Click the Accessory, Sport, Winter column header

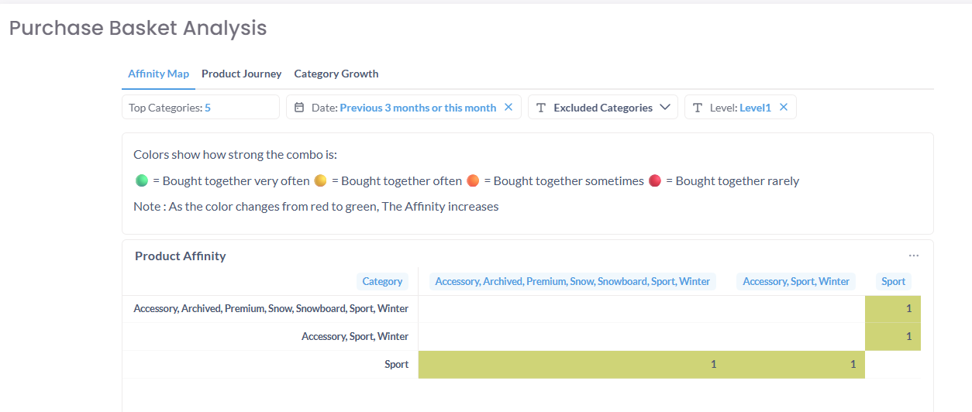click(x=796, y=282)
